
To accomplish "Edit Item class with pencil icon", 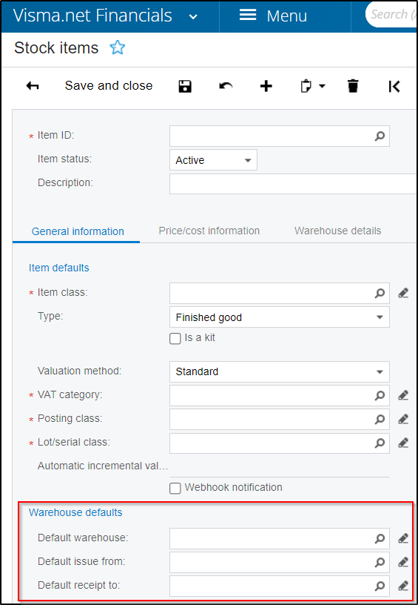I will (x=403, y=294).
